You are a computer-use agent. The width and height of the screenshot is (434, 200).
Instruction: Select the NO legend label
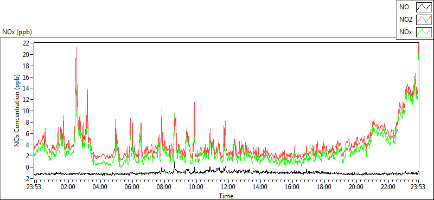point(404,7)
